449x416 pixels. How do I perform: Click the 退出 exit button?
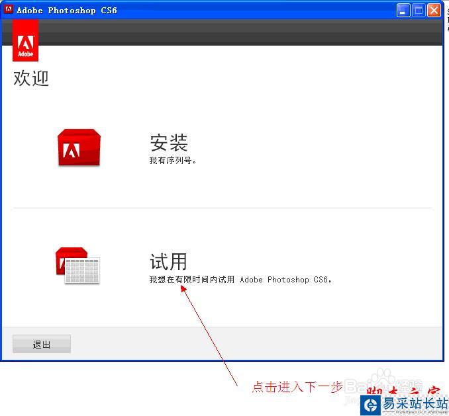[42, 344]
